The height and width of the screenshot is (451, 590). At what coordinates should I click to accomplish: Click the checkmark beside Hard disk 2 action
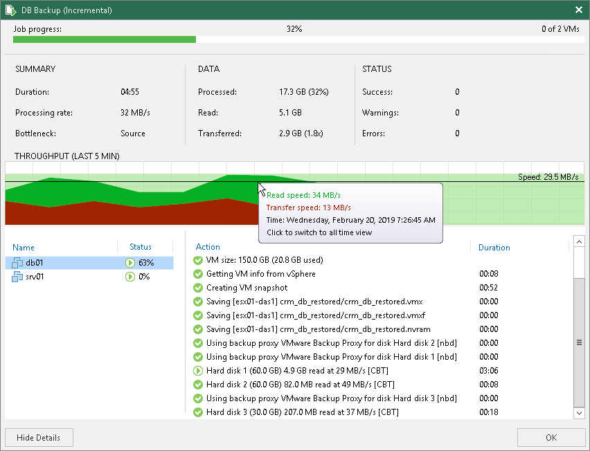[x=198, y=385]
